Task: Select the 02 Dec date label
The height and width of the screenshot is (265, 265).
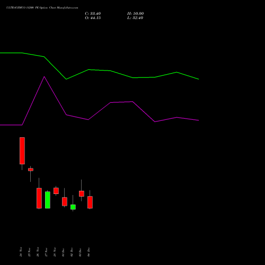Action: [72, 252]
